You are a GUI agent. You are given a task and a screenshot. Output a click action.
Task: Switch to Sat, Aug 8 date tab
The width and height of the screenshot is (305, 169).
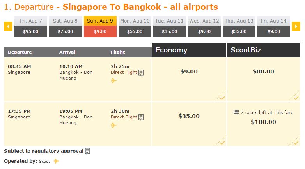(x=66, y=26)
